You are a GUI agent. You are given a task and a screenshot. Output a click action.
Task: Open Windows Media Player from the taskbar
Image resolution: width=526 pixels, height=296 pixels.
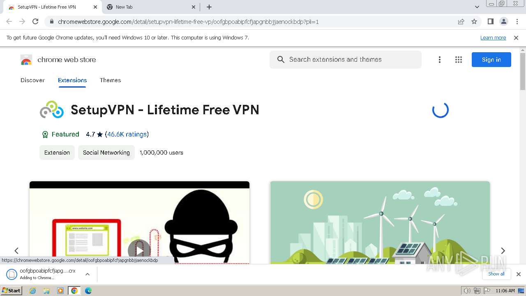(60, 291)
